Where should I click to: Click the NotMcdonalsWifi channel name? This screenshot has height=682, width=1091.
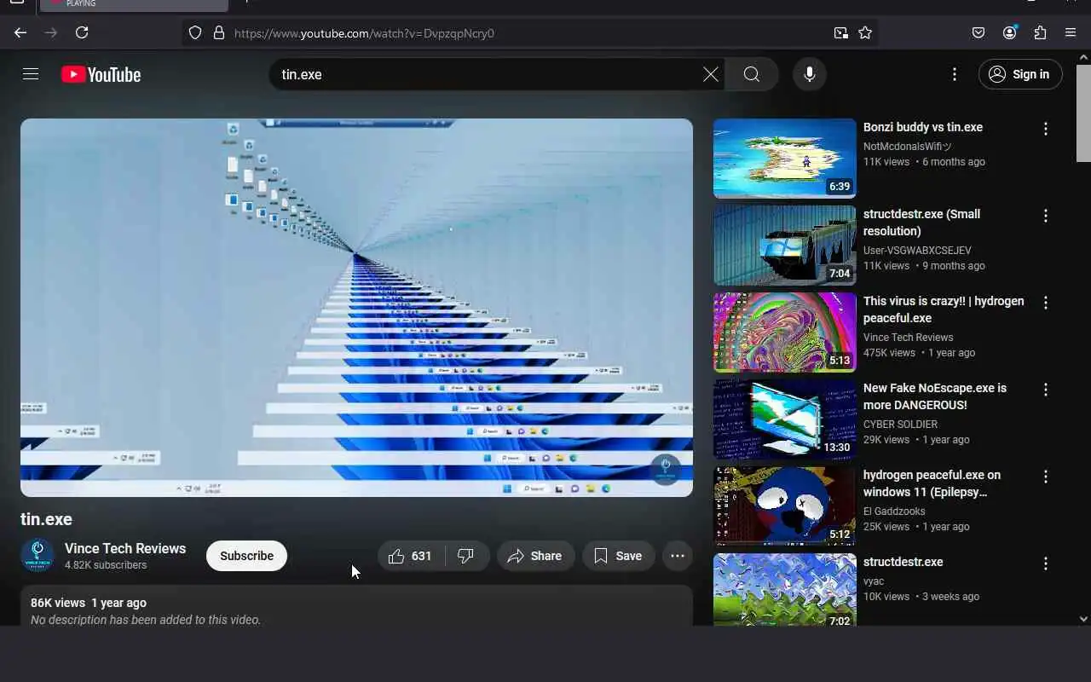pos(908,147)
